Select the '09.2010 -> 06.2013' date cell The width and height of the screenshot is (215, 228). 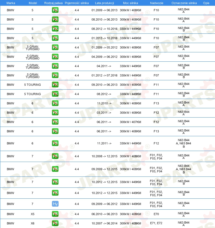pyautogui.click(x=104, y=85)
